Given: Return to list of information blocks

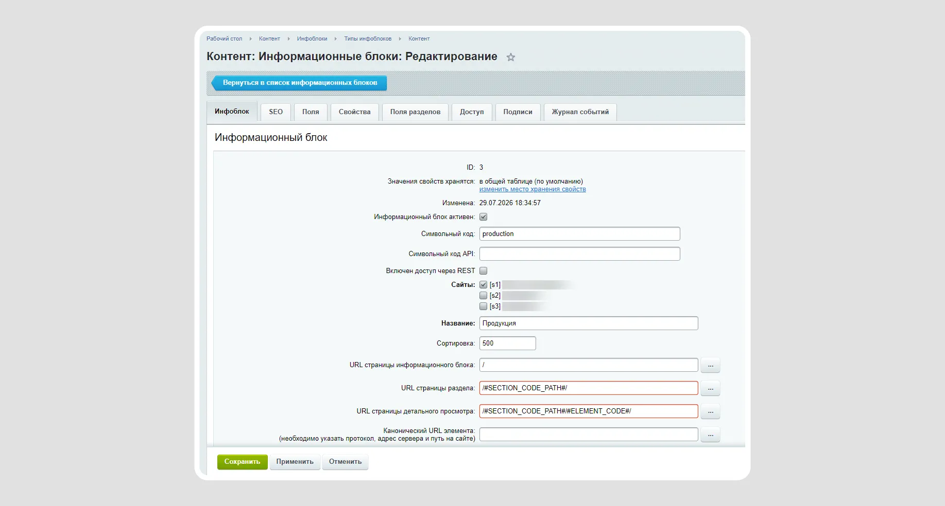Looking at the screenshot, I should (x=299, y=83).
